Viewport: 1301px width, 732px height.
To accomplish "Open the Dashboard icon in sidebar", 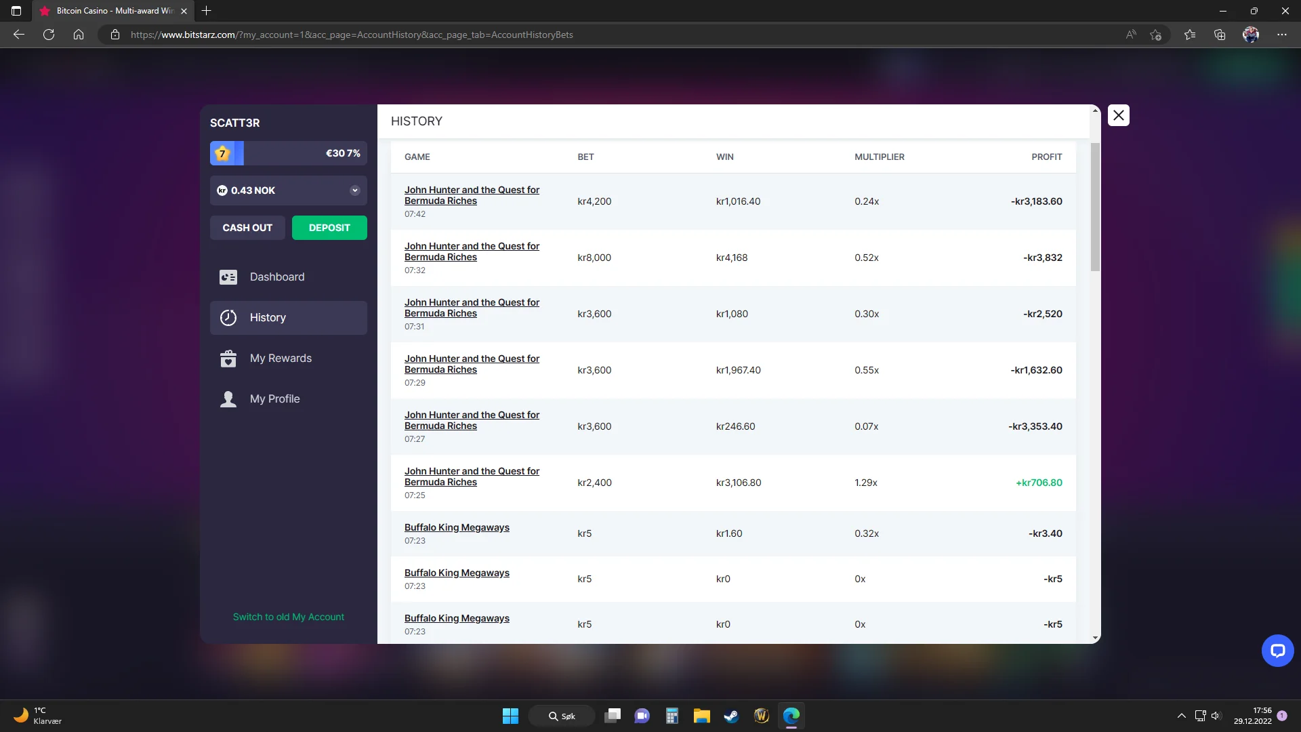I will (x=228, y=277).
